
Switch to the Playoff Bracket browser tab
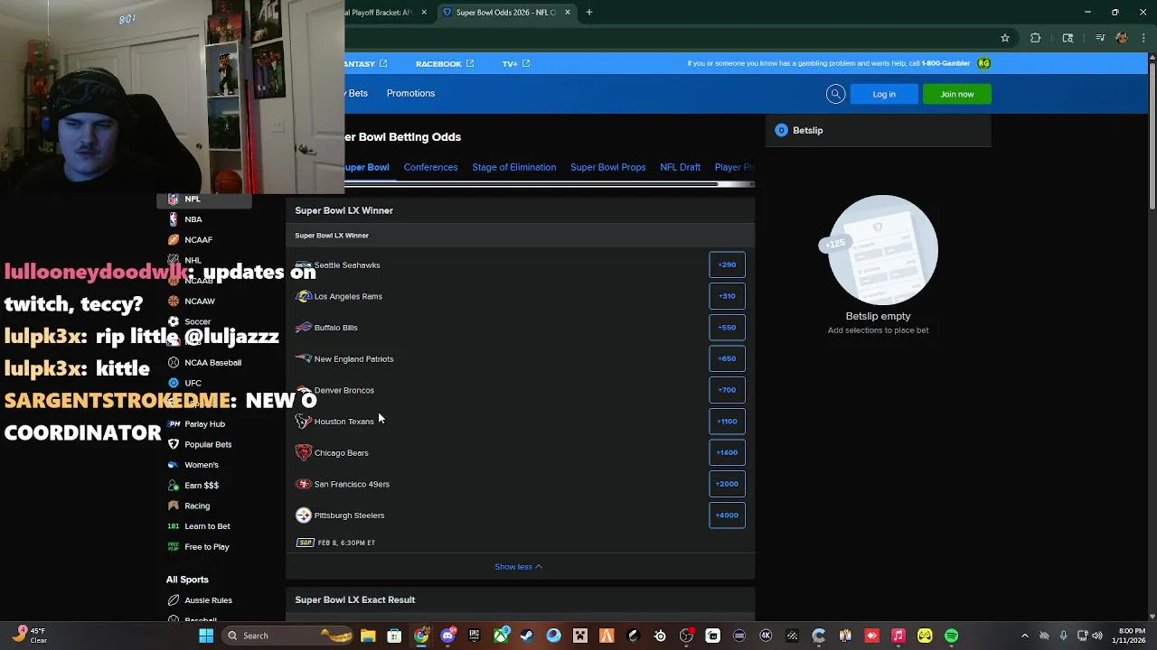click(x=380, y=13)
